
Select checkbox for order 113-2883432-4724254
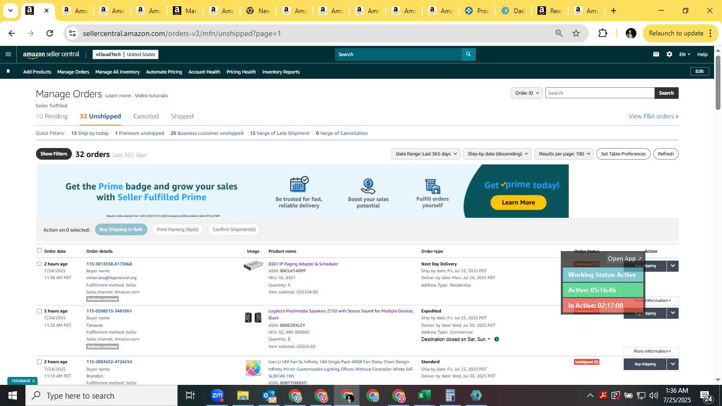(39, 362)
